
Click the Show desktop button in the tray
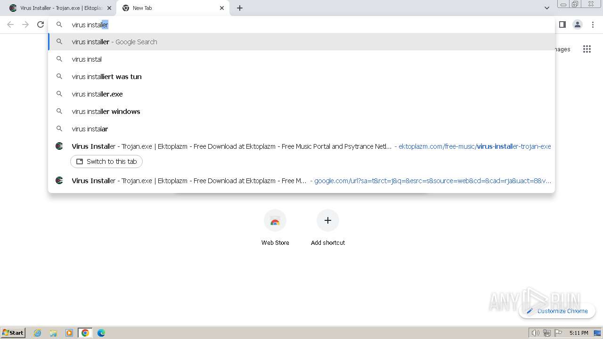coord(597,333)
